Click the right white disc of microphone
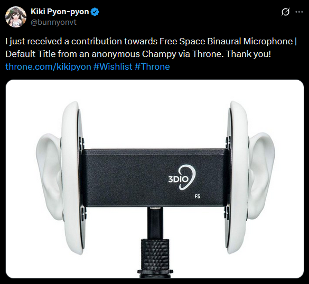Viewport: 309px width, 284px height. [x=238, y=177]
